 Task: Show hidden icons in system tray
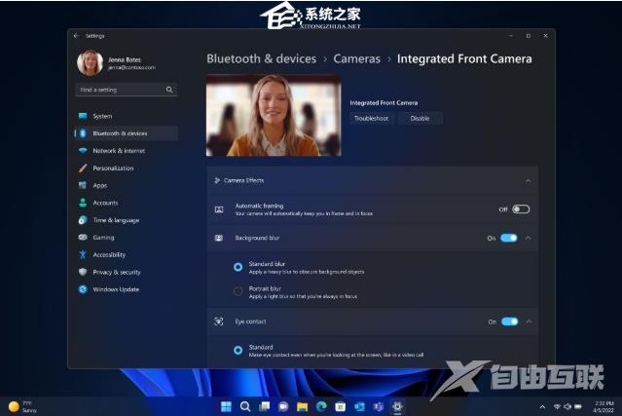click(542, 407)
